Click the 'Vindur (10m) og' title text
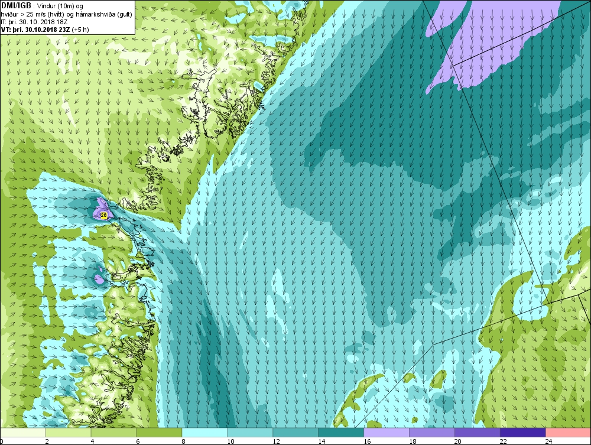 [60, 7]
